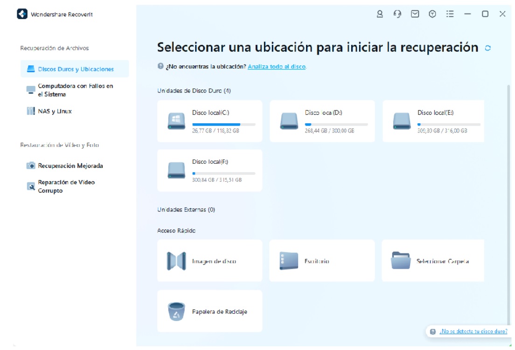Click the user account icon
Screen dimensions: 515x350
coord(380,14)
